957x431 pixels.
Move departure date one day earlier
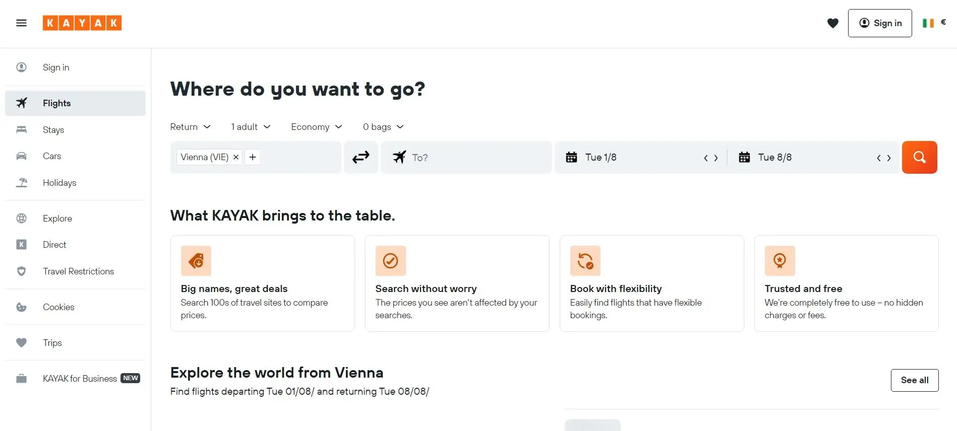705,158
